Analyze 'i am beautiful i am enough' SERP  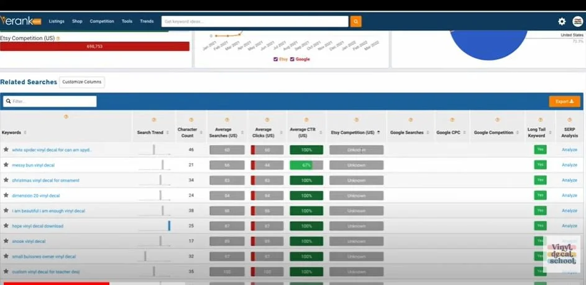[x=569, y=211]
